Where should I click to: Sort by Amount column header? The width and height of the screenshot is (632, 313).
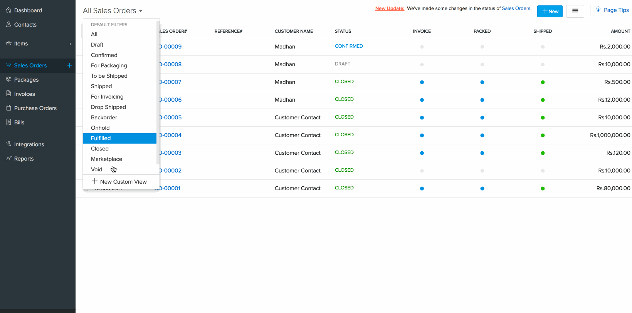pos(620,31)
